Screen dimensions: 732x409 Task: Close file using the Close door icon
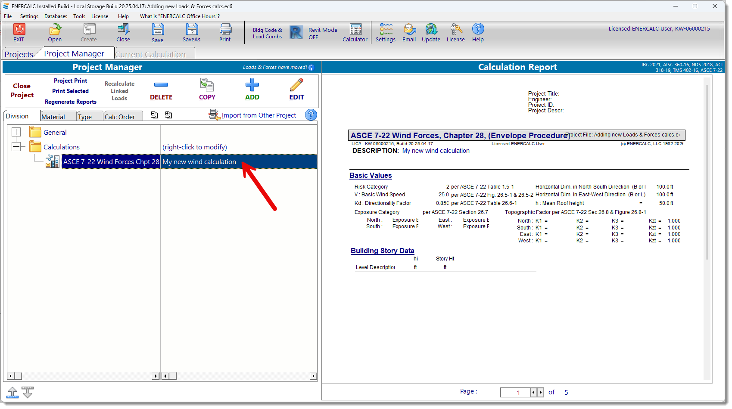point(123,29)
